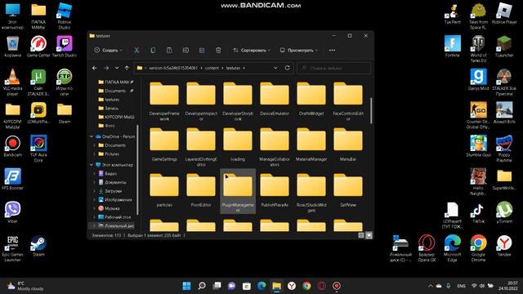Open recent locations dropdown chevron
The image size is (523, 294).
coord(117,68)
